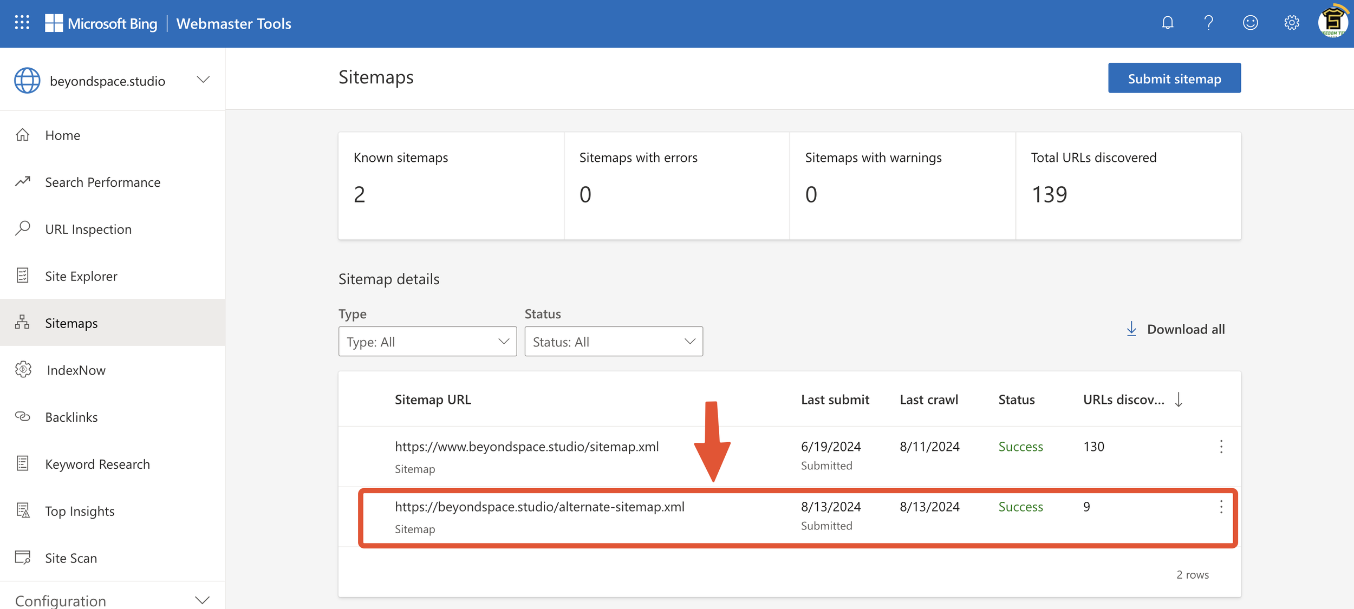The height and width of the screenshot is (609, 1354).
Task: Open the Type: All dropdown
Action: coord(427,342)
